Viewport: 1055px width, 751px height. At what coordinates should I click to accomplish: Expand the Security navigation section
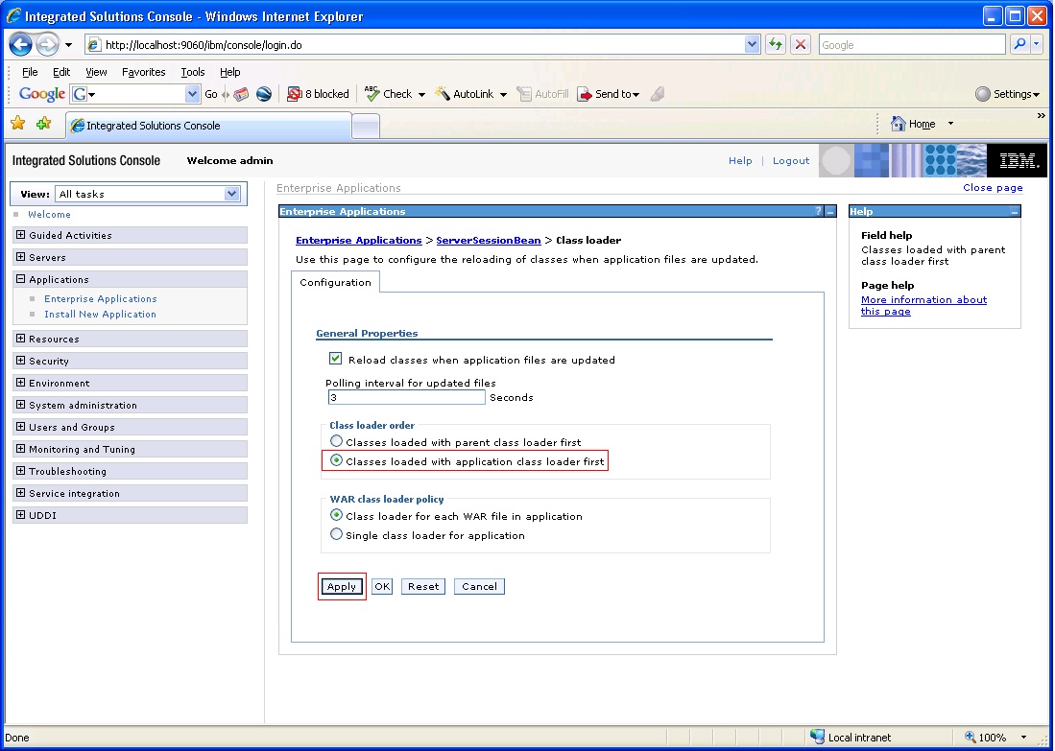[x=21, y=361]
